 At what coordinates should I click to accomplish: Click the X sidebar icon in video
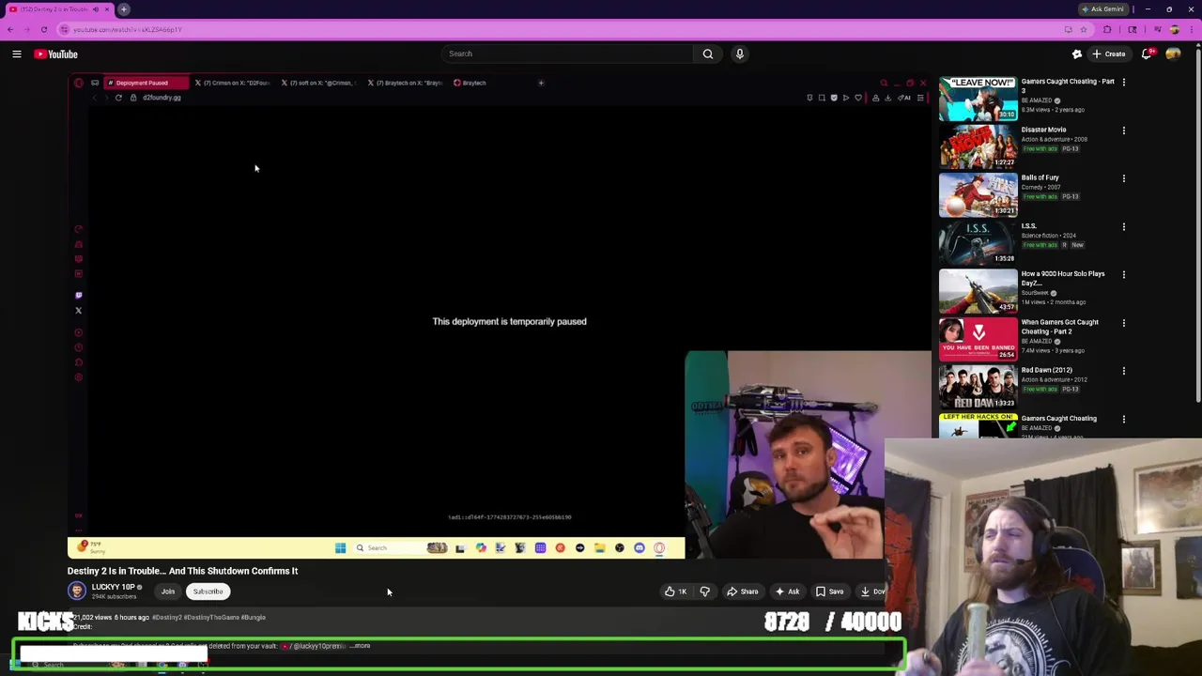(x=79, y=311)
